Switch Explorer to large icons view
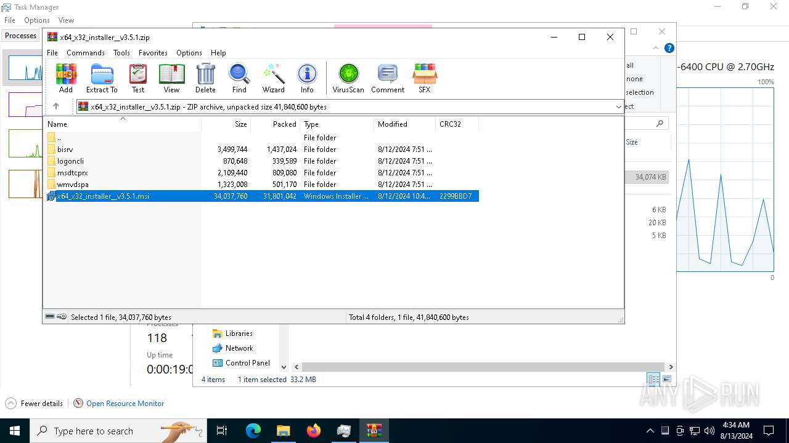Image resolution: width=789 pixels, height=443 pixels. tap(666, 380)
